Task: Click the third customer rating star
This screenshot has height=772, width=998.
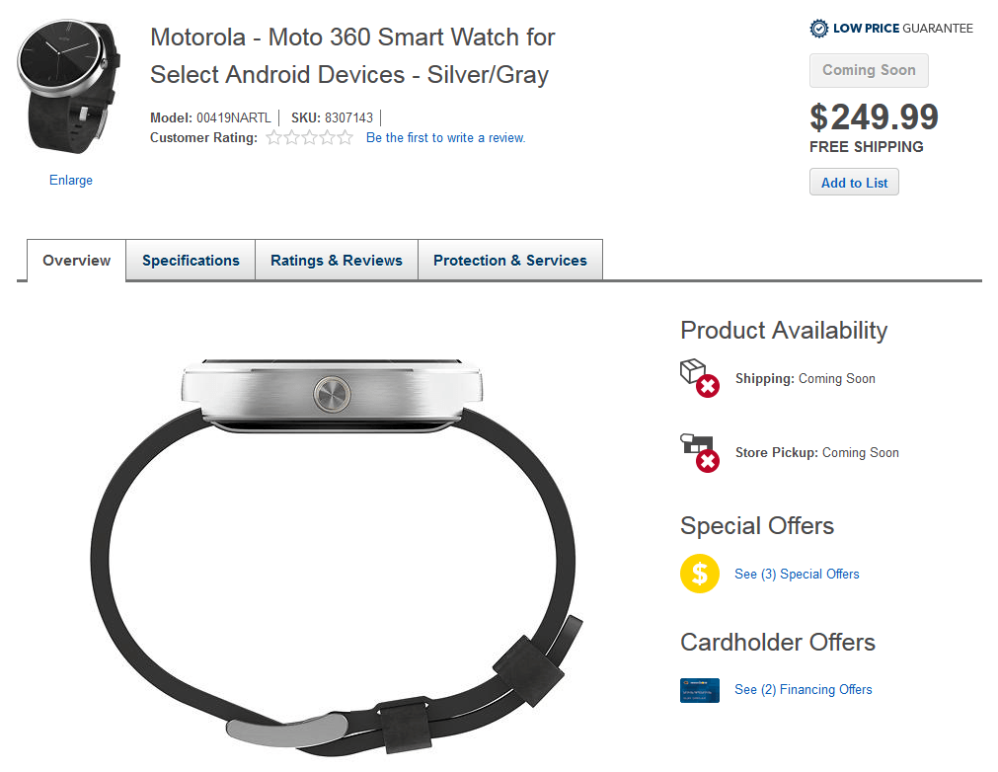Action: click(309, 137)
